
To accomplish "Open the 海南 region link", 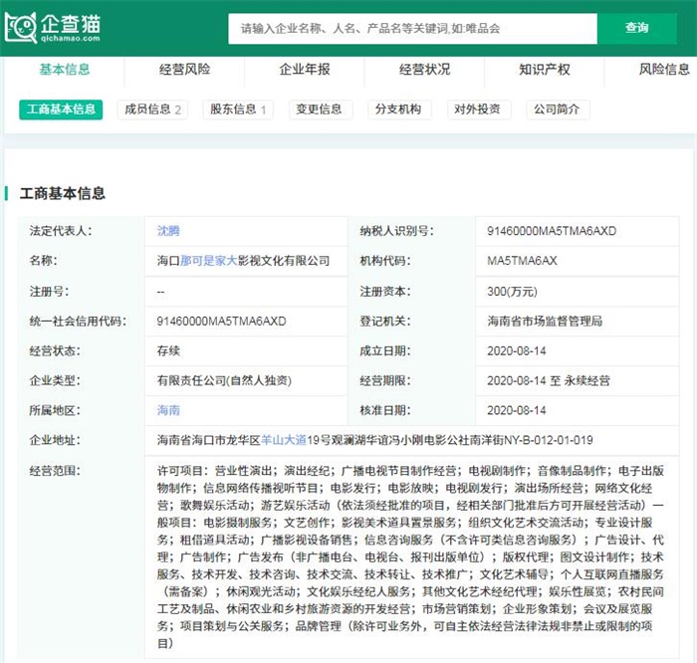I will pos(168,410).
